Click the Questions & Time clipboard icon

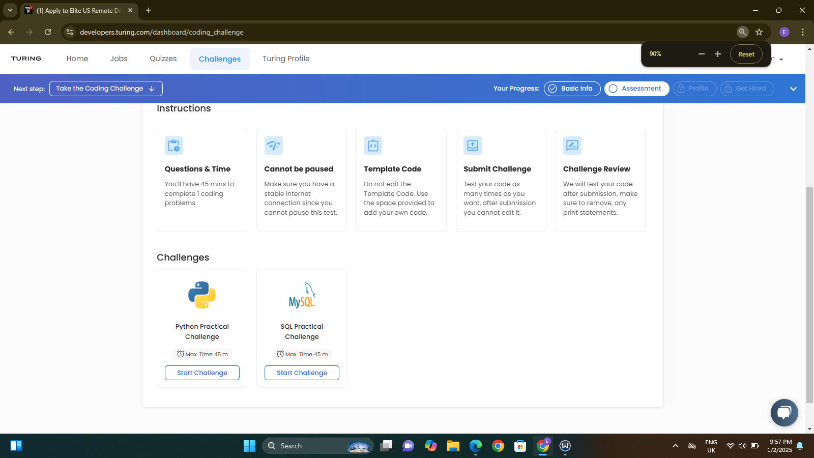click(x=174, y=146)
